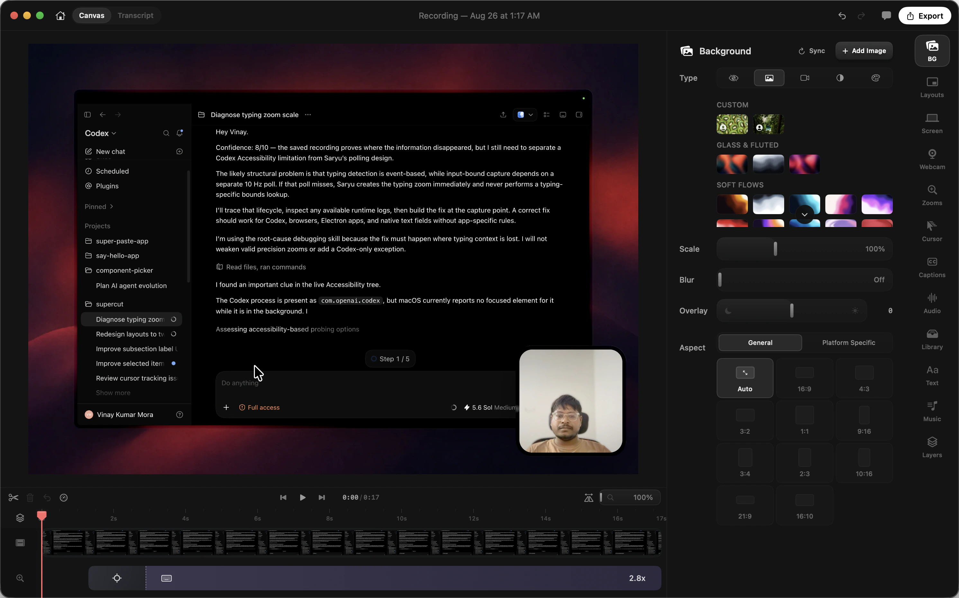Click the Export button

(x=925, y=16)
